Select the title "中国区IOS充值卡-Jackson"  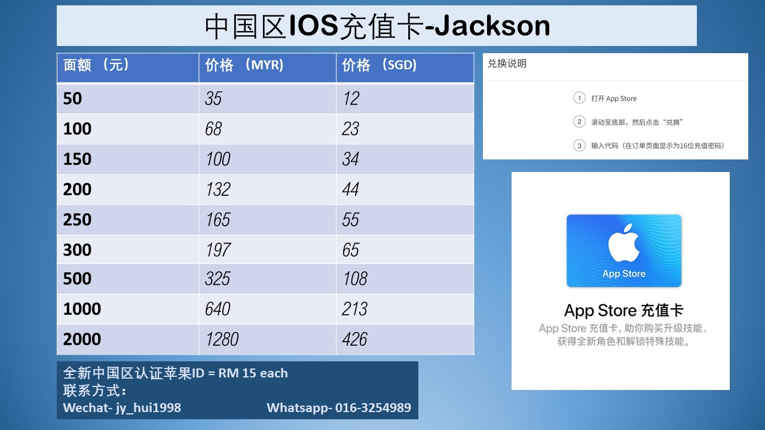click(x=377, y=26)
